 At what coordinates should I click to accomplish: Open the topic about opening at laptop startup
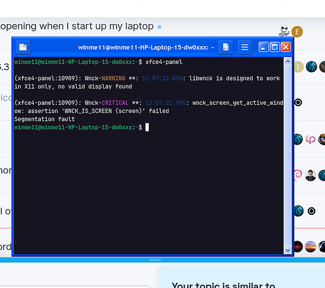coord(77,26)
